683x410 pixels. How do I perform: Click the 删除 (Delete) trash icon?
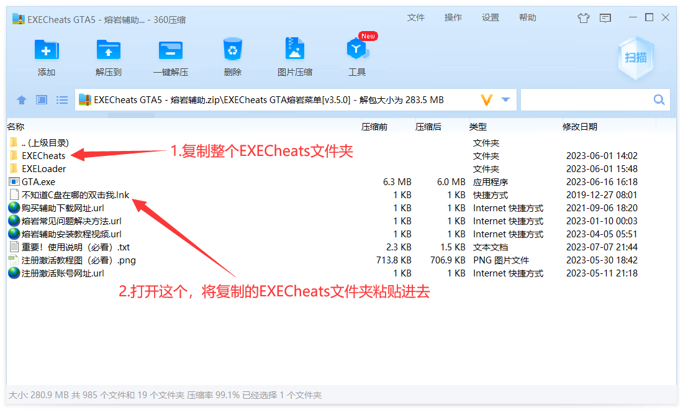[232, 51]
